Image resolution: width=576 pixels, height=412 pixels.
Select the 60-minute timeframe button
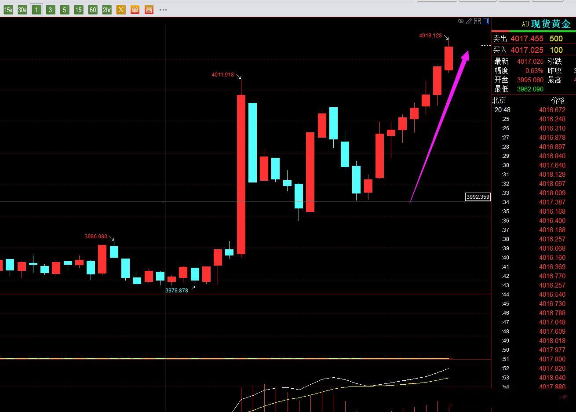click(93, 10)
